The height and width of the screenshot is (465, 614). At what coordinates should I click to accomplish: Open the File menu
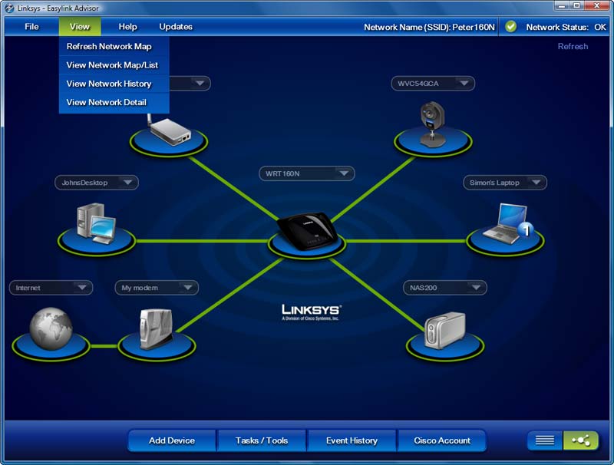[31, 27]
